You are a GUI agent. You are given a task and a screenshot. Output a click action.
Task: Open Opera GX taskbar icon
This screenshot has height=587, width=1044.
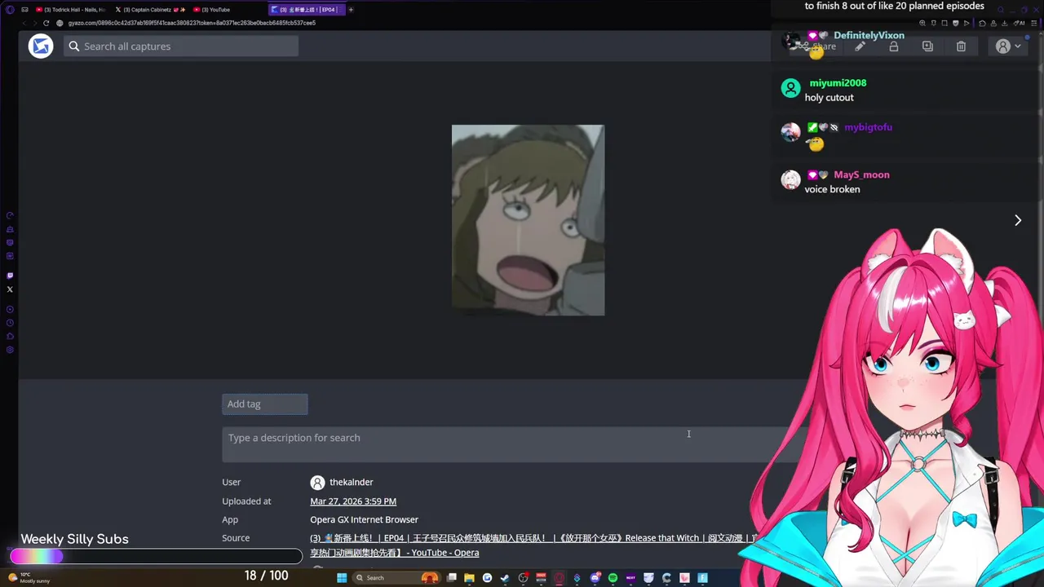tap(559, 578)
